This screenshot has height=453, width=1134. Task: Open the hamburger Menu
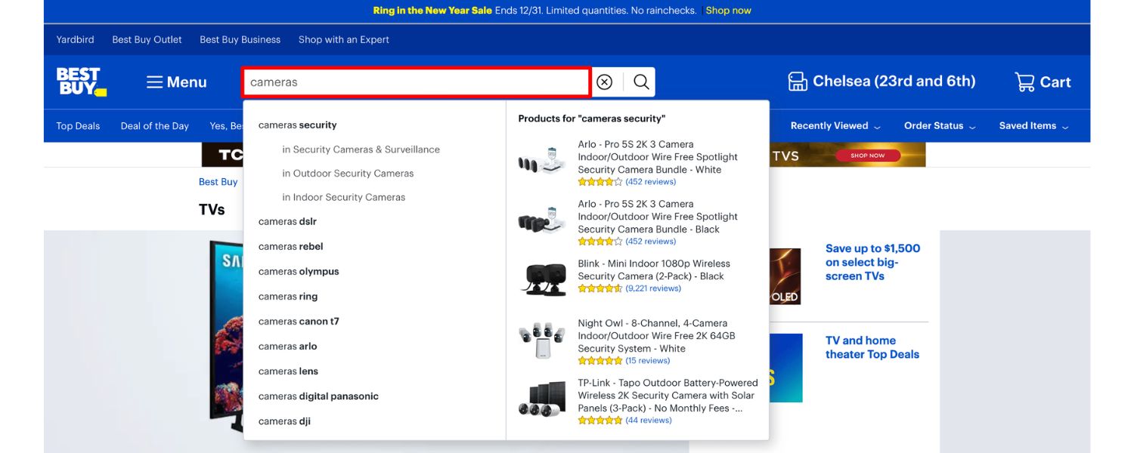click(175, 82)
